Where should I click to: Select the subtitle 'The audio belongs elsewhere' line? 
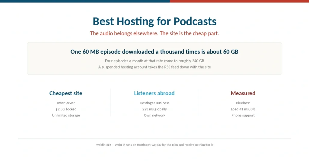point(154,33)
